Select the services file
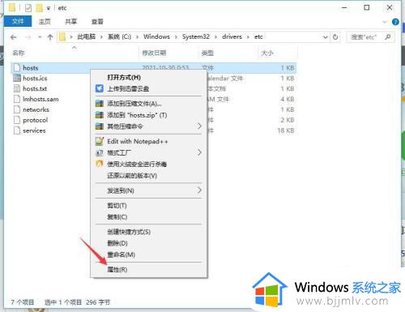405x312 pixels. coord(34,130)
